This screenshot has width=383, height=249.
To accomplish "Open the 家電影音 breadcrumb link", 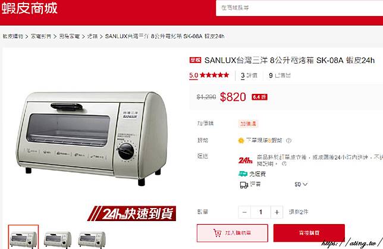I will click(x=41, y=36).
